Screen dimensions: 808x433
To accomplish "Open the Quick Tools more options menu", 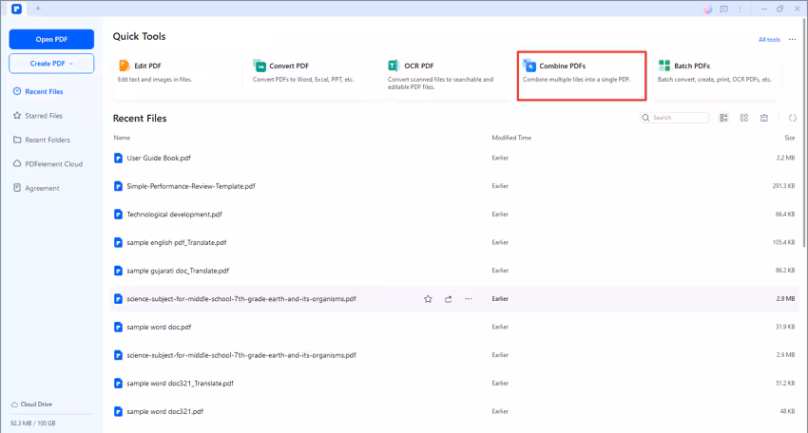I will click(792, 40).
